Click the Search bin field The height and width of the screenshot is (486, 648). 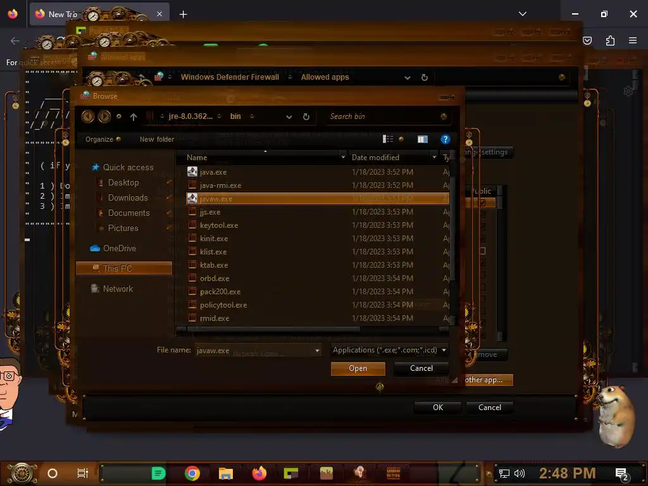(382, 116)
